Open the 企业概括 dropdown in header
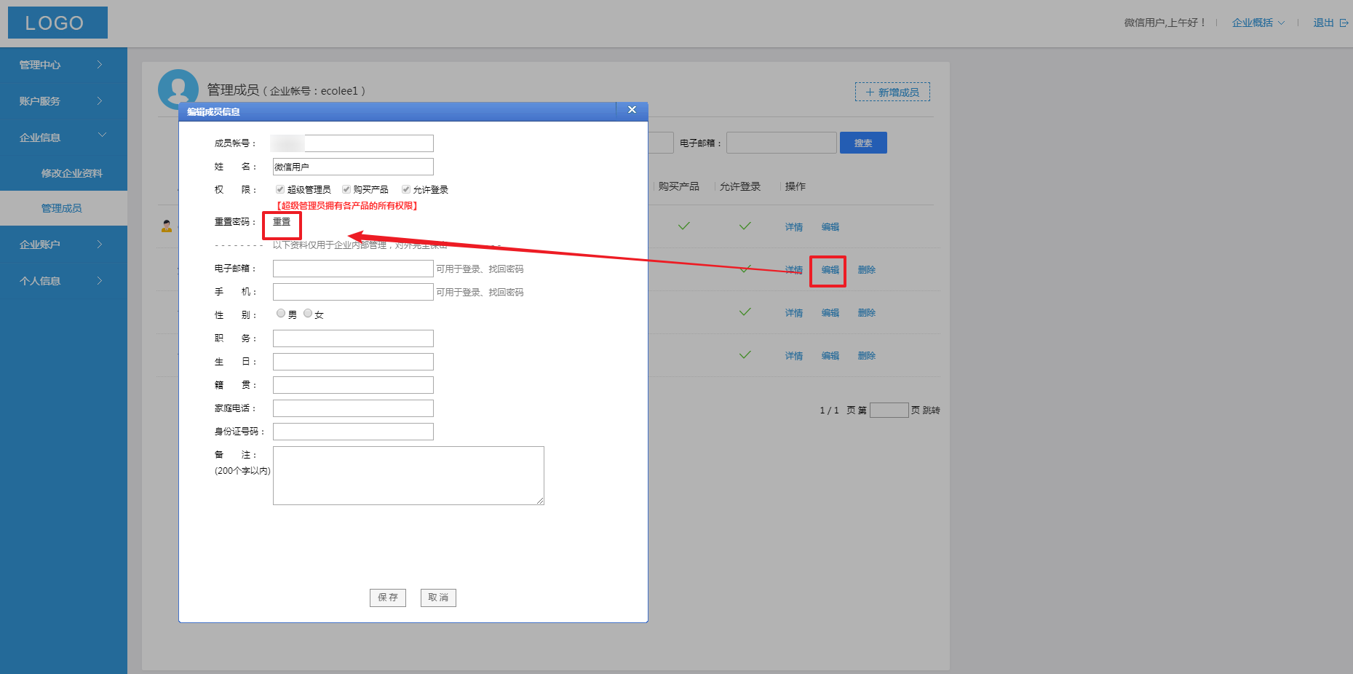This screenshot has width=1353, height=674. [1258, 23]
